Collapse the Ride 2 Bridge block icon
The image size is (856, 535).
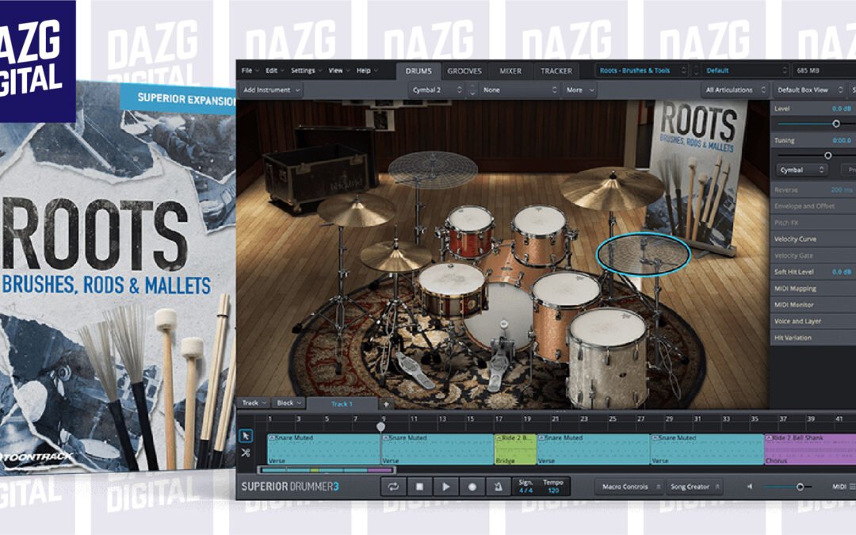coord(498,438)
